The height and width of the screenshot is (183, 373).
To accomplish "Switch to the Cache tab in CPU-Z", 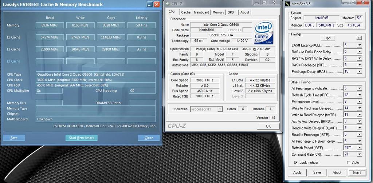I will click(186, 12).
